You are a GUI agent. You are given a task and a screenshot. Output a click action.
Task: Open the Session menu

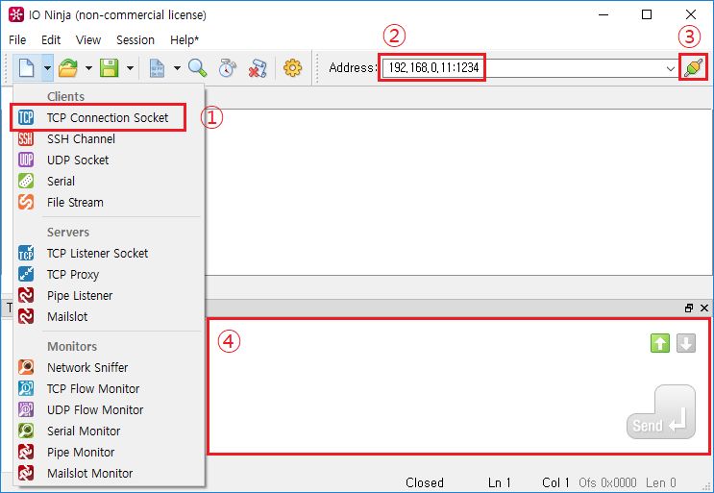[x=135, y=40]
